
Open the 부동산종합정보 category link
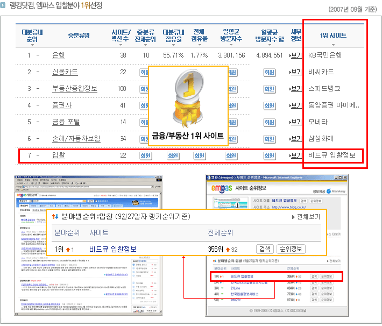[x=75, y=89]
